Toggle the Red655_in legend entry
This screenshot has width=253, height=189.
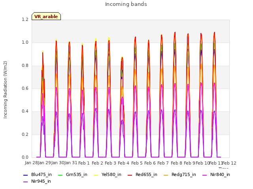click(x=142, y=175)
